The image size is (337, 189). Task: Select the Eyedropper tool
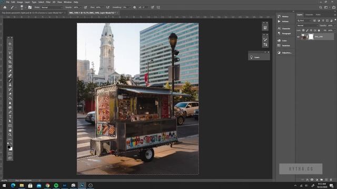coord(10,71)
